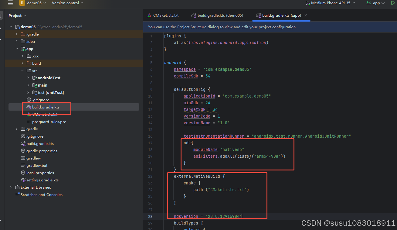
Task: Click the CMakeLists.txt file icon in tree
Action: (29, 115)
